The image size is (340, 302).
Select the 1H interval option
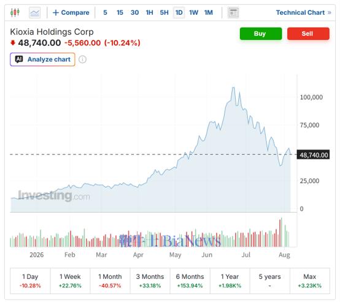click(149, 12)
